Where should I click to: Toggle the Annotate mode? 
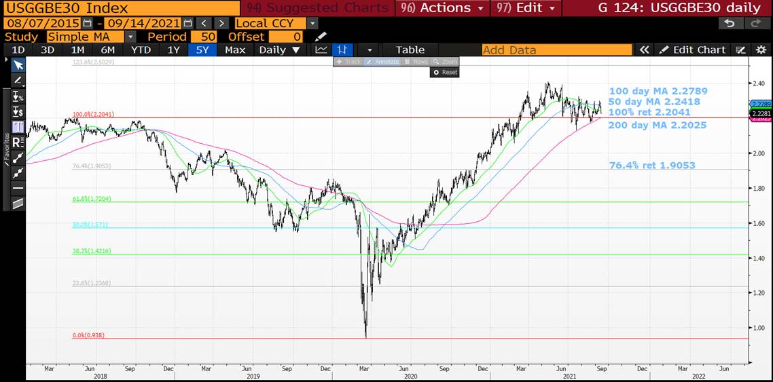(x=383, y=62)
